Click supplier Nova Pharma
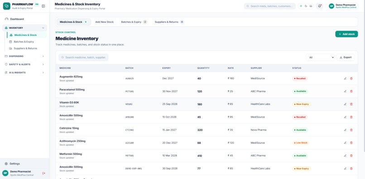Image resolution: width=365 pixels, height=179 pixels. pyautogui.click(x=259, y=130)
